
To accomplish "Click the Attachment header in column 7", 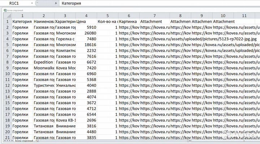I will pos(155,22).
